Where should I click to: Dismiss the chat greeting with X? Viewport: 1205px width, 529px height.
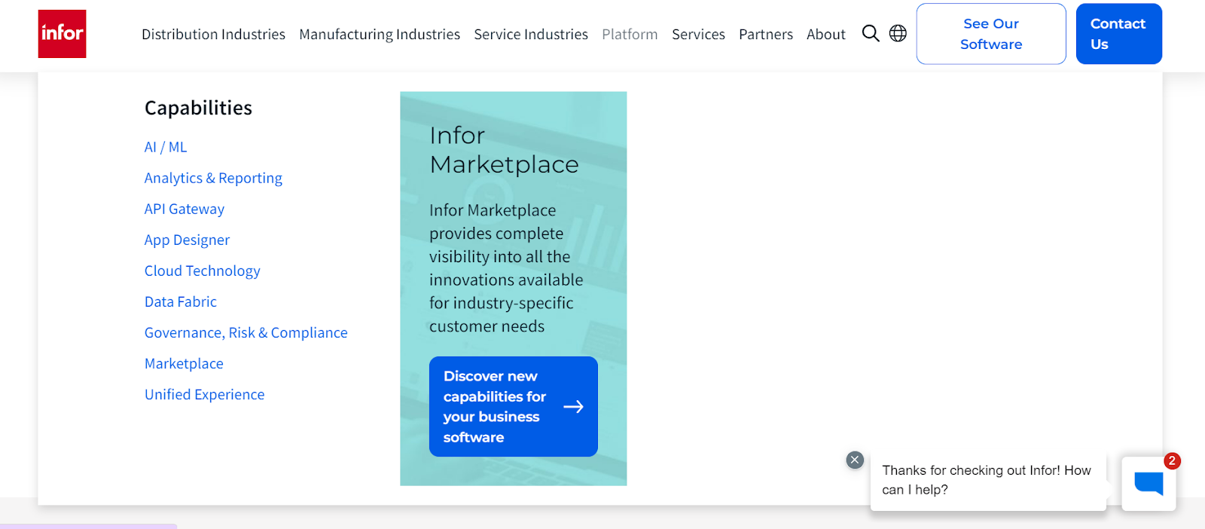(x=855, y=460)
